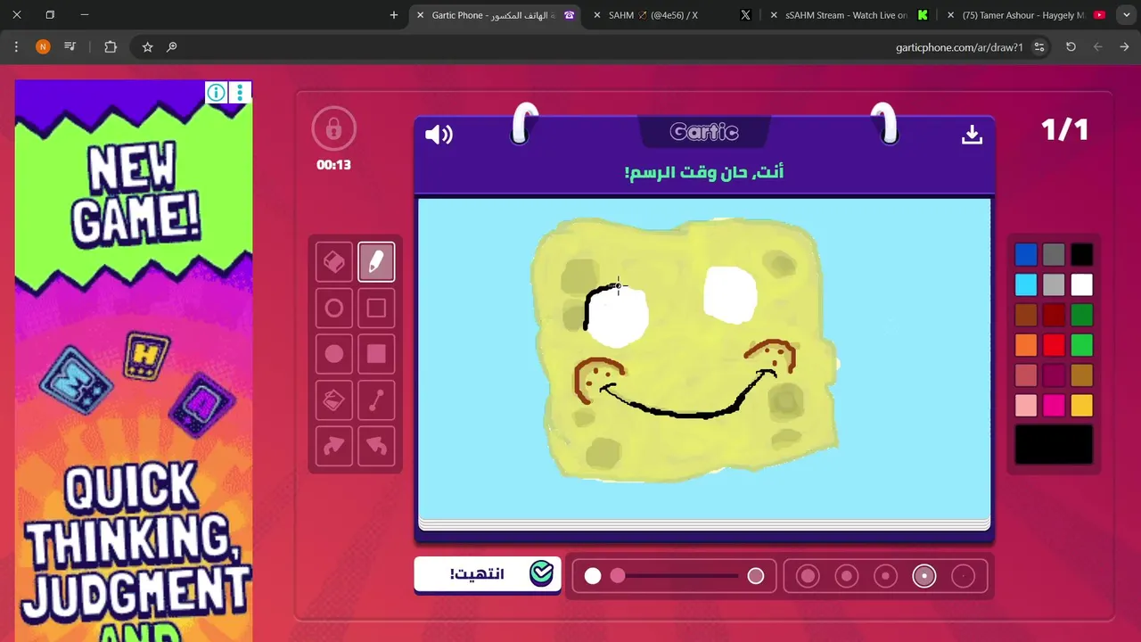Viewport: 1141px width, 642px height.
Task: Close the Gartic Phone tab
Action: pyautogui.click(x=421, y=15)
